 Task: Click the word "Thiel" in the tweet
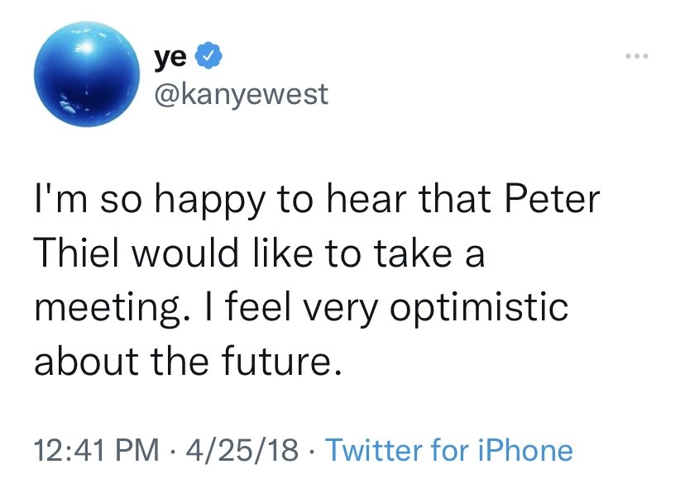click(70, 255)
